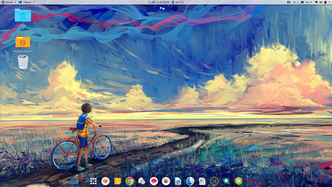Click the battery status icon
This screenshot has height=187, width=332.
click(x=325, y=2)
